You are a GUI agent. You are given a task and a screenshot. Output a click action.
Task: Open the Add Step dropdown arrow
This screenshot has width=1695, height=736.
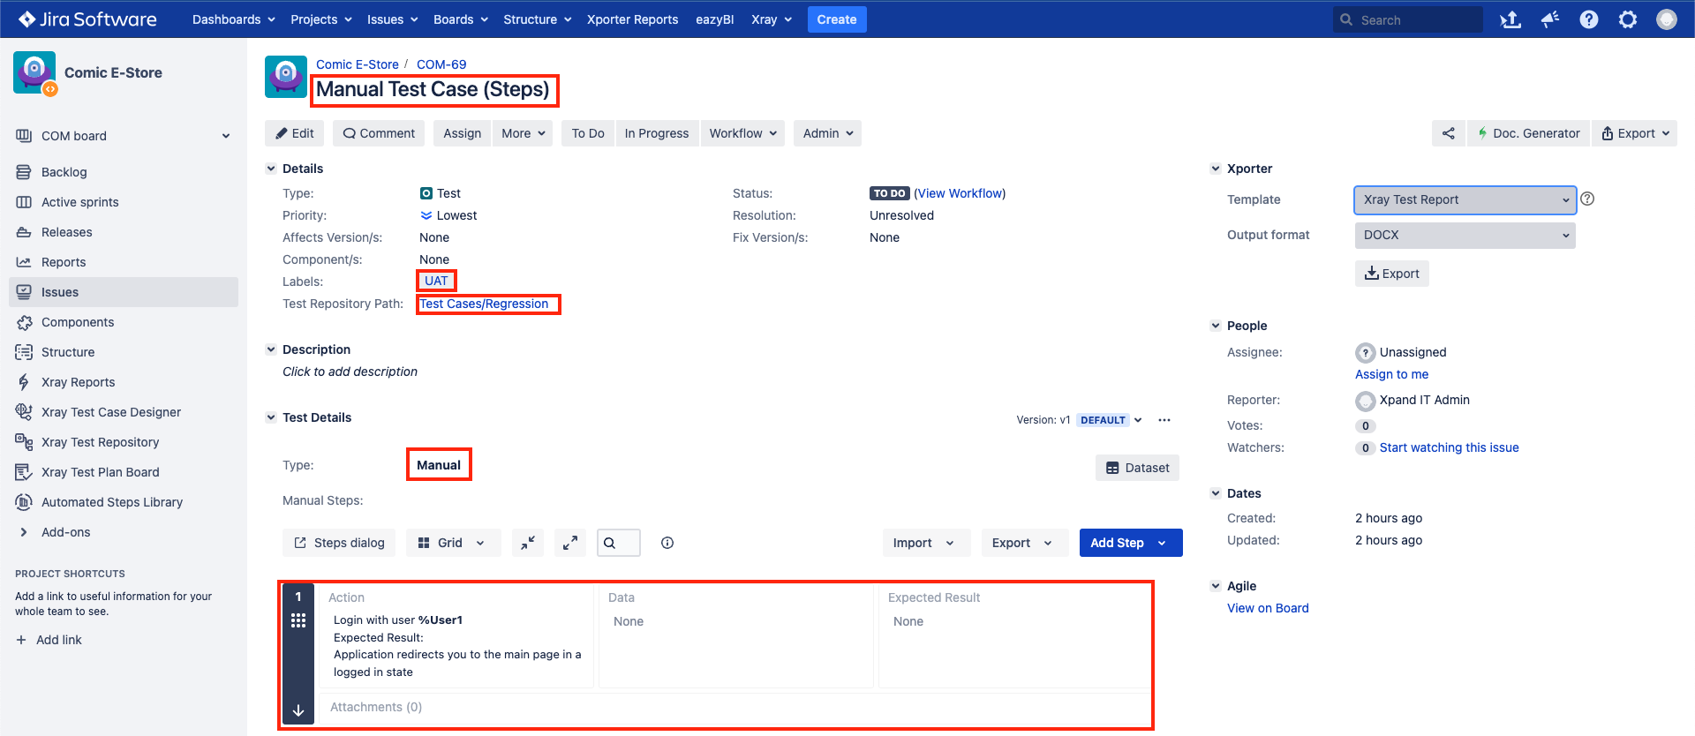1163,543
